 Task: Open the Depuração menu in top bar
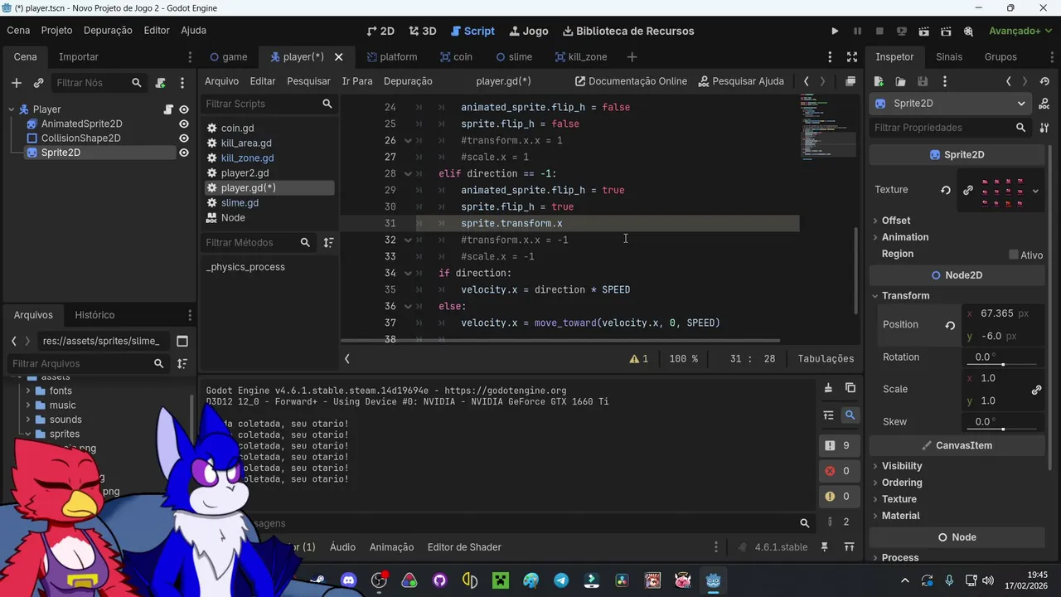(108, 30)
